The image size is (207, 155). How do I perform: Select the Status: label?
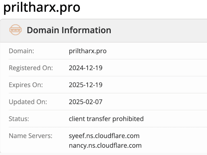point(19,119)
